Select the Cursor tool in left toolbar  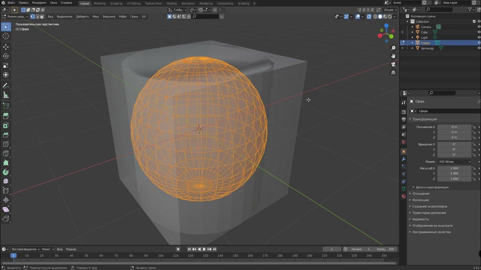(x=6, y=36)
